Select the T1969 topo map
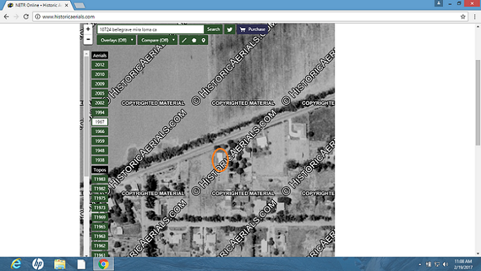This screenshot has width=481, height=271. [99, 218]
